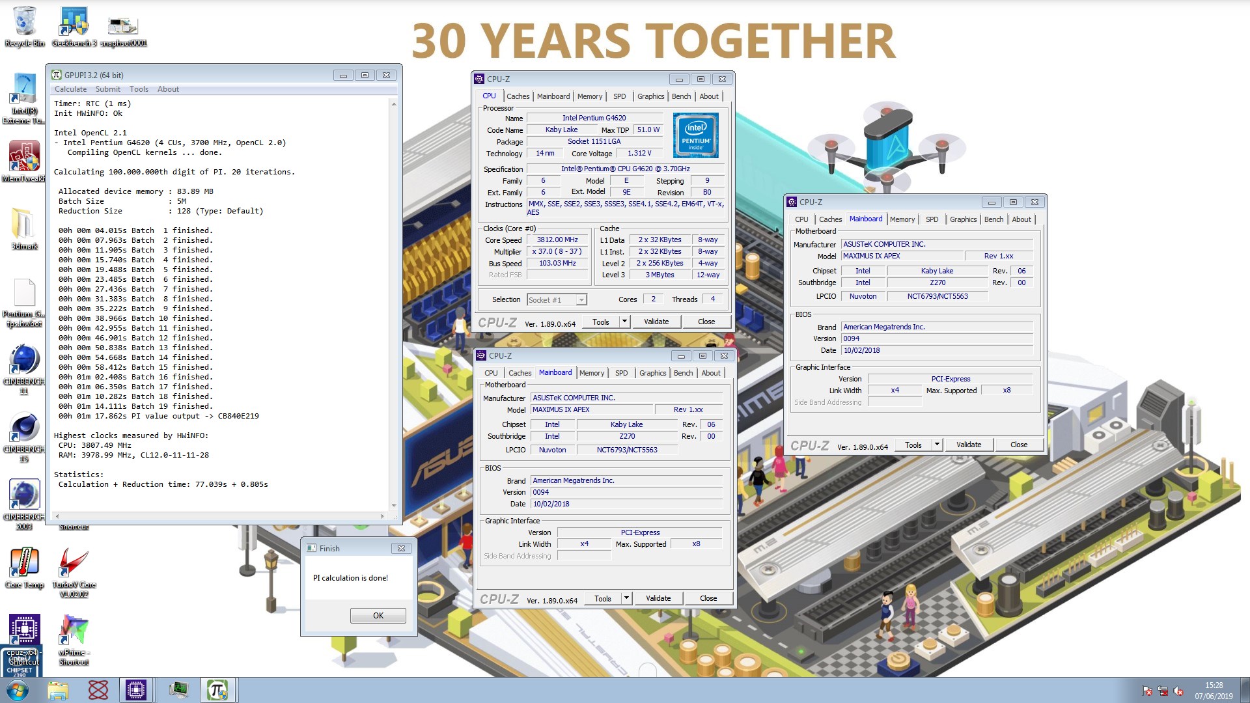Switch to CPU-Z via its purple taskbar icon
1250x703 pixels.
point(136,690)
